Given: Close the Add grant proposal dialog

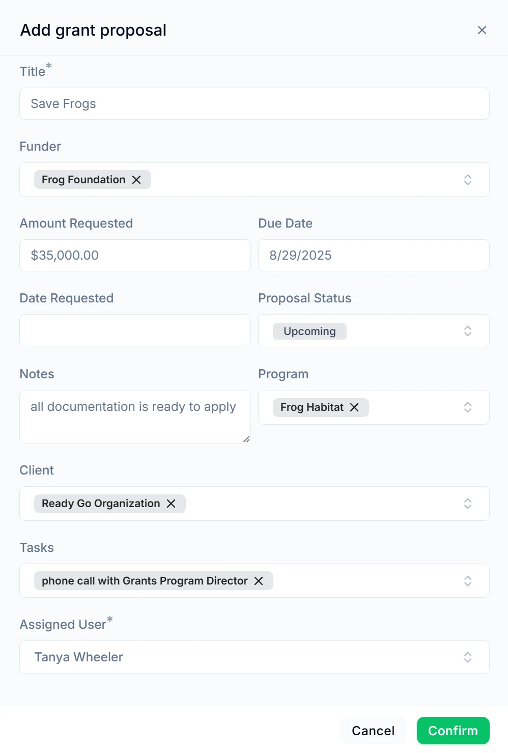Looking at the screenshot, I should pyautogui.click(x=482, y=30).
